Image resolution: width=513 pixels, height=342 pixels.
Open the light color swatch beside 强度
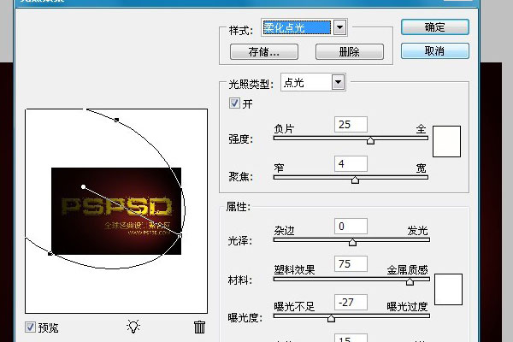pyautogui.click(x=447, y=141)
